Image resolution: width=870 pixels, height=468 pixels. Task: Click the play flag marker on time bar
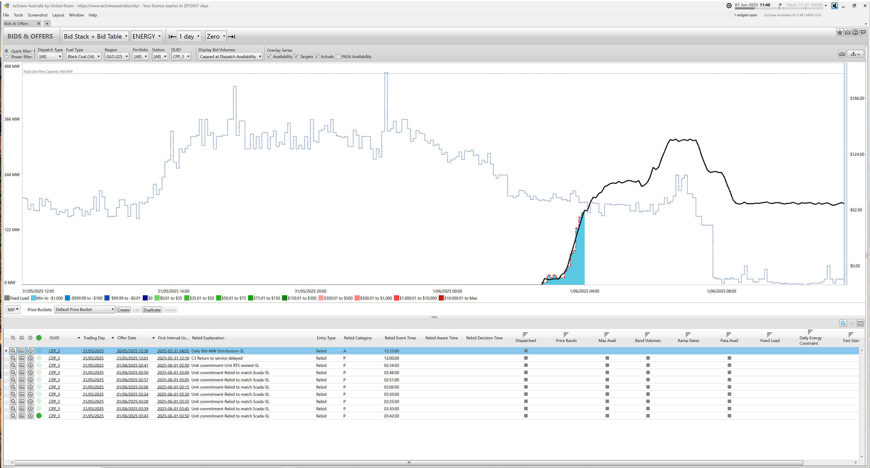pos(781,5)
